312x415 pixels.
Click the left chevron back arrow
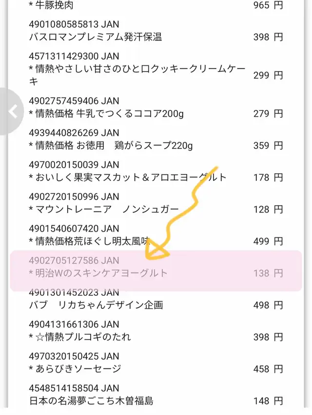click(13, 111)
